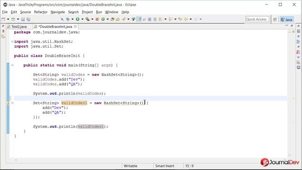This screenshot has width=302, height=170.
Task: Minimize the editor area
Action: point(286,25)
